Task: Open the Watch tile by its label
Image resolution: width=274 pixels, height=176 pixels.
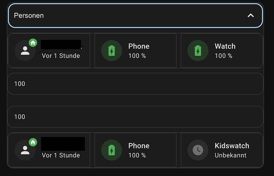Action: [225, 46]
